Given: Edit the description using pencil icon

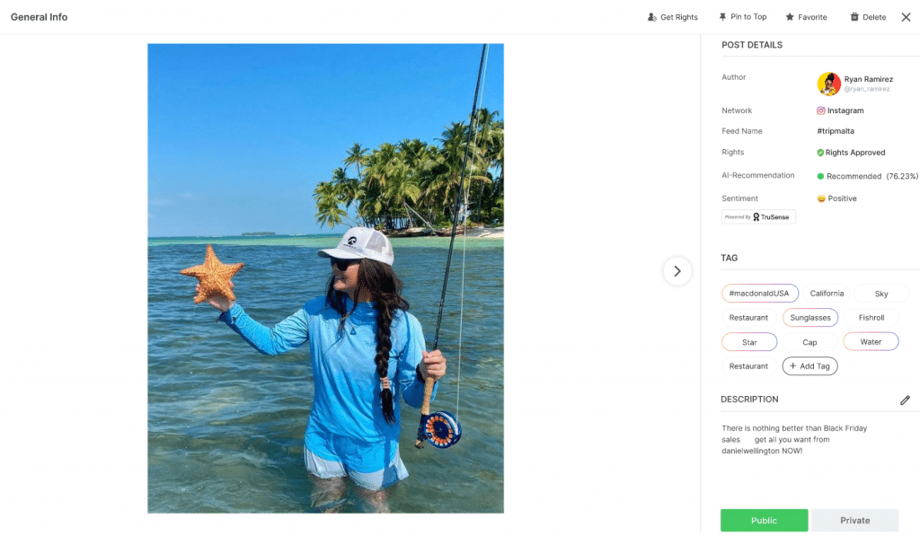Looking at the screenshot, I should click(906, 400).
